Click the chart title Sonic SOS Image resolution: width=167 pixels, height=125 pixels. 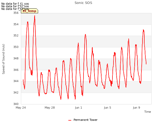coord(83,3)
